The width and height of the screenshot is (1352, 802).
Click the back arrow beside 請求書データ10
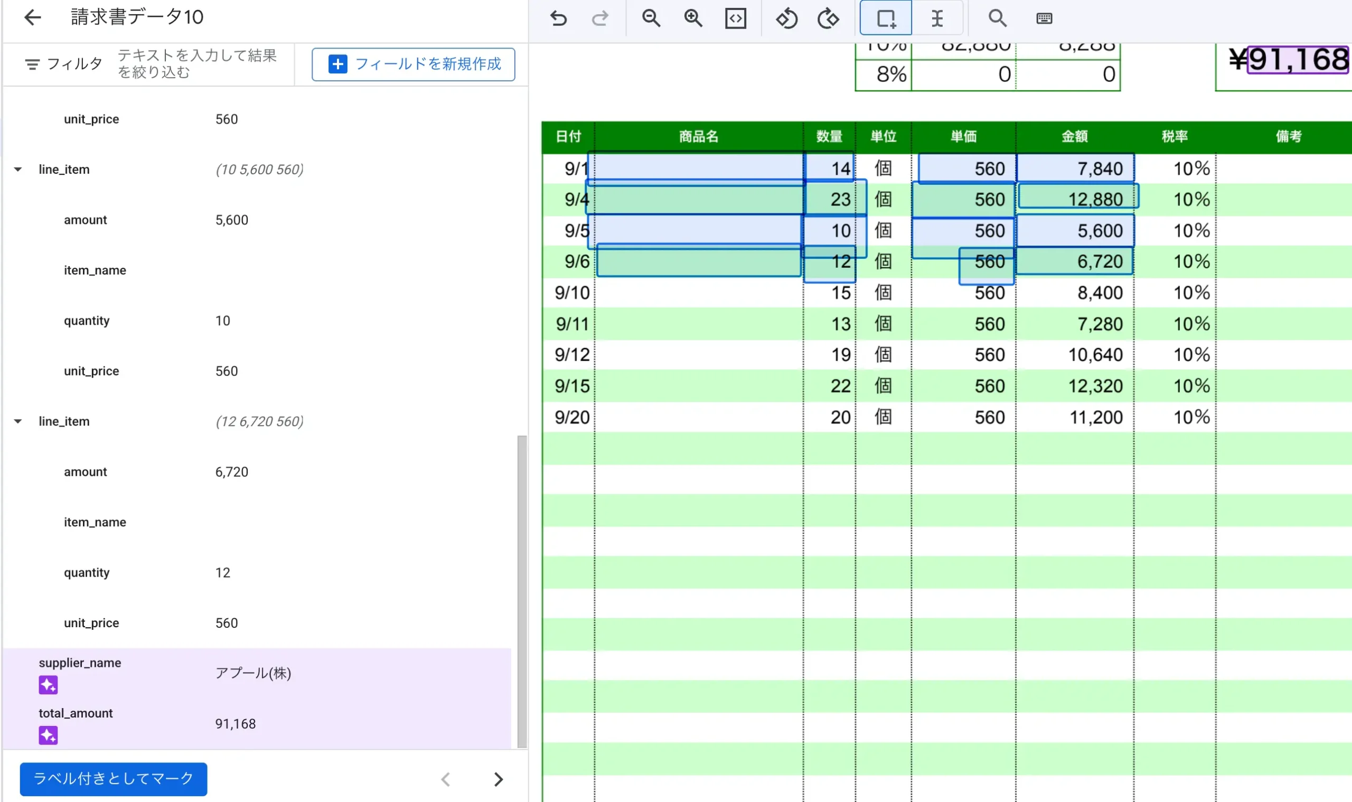click(32, 17)
